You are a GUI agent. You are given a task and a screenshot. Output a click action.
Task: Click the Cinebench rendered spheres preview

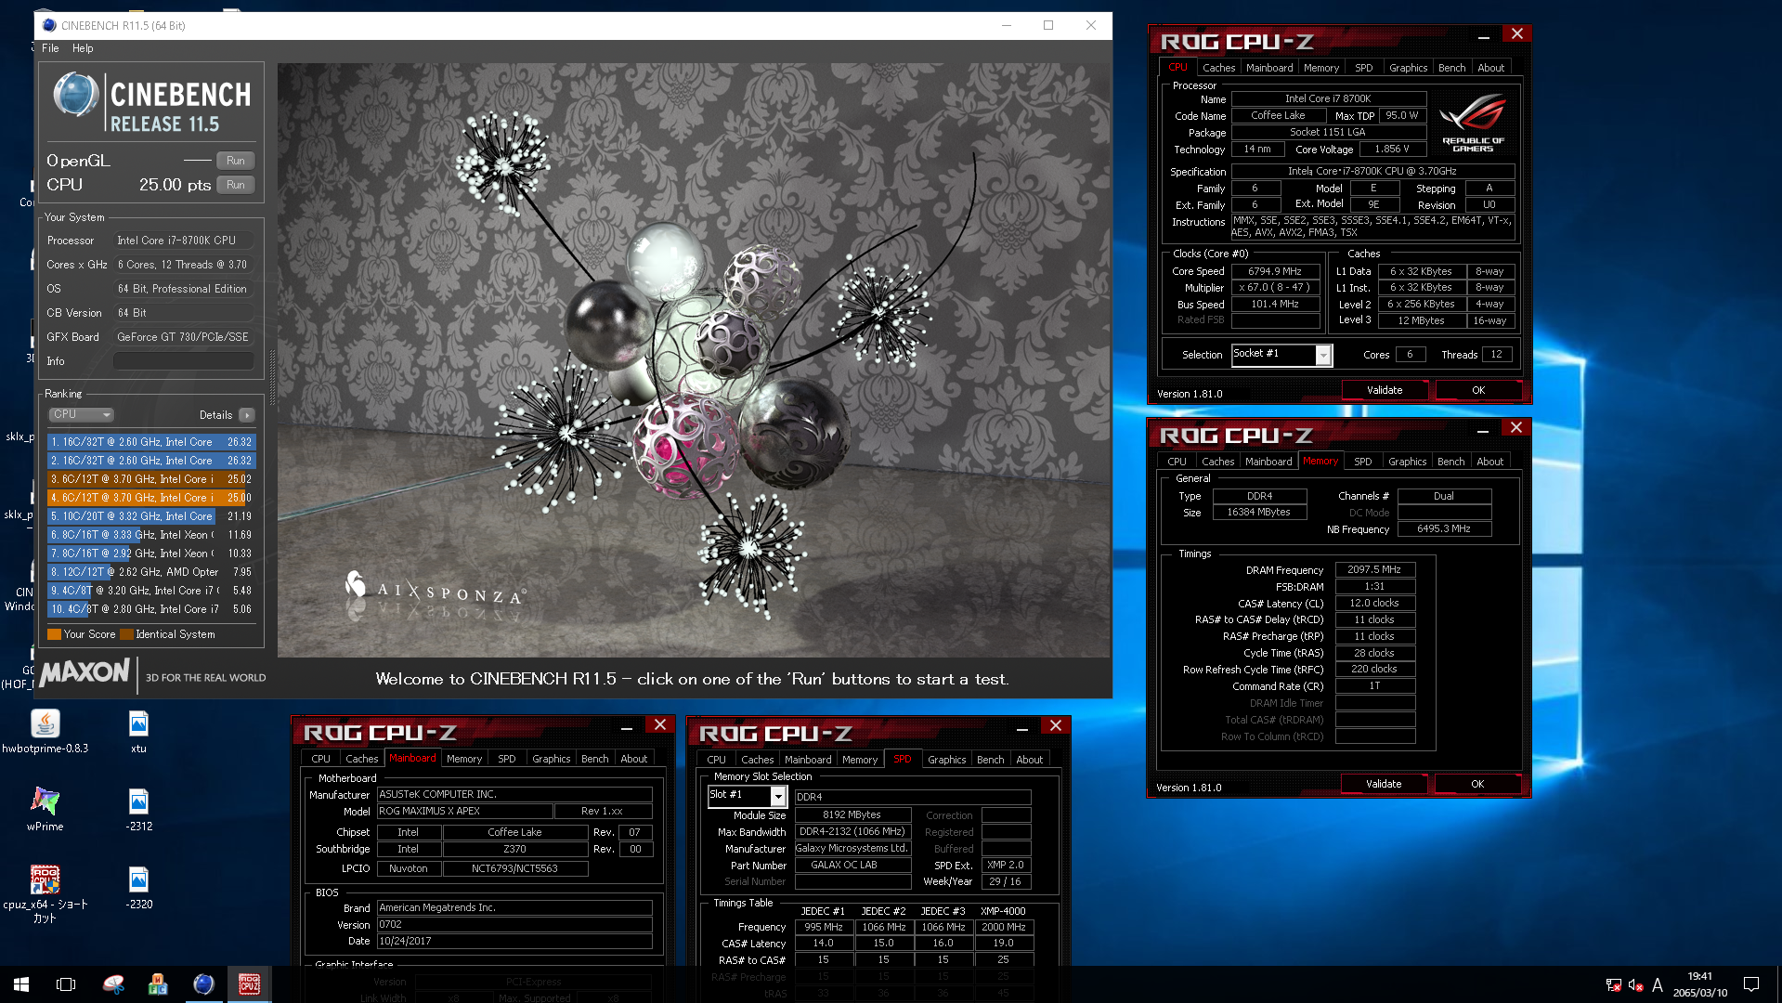693,360
